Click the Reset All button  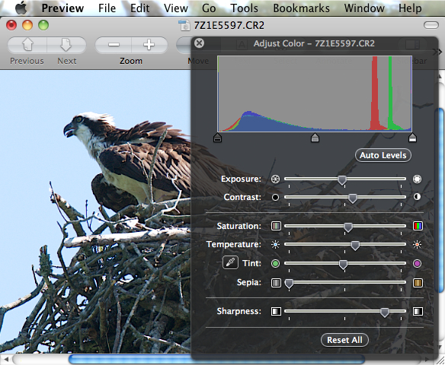click(344, 340)
